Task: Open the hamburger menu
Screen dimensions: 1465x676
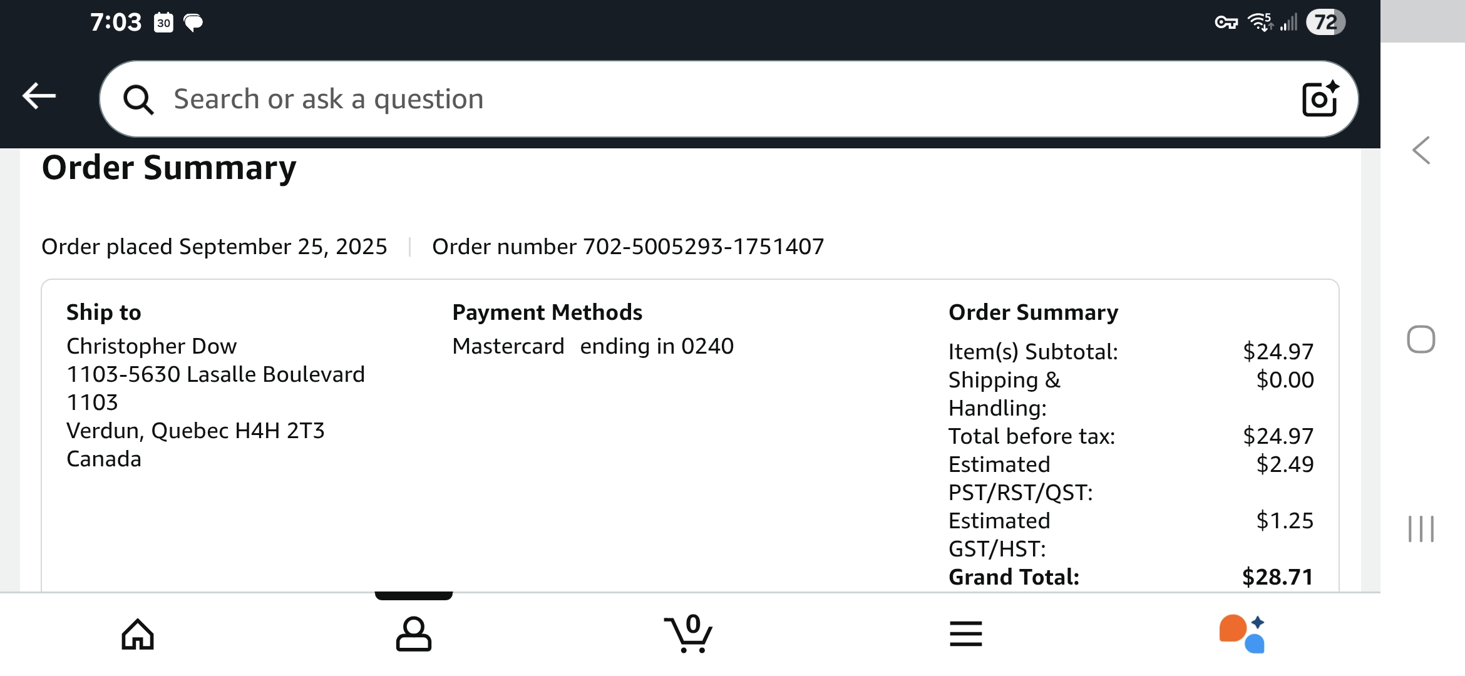Action: click(x=965, y=634)
